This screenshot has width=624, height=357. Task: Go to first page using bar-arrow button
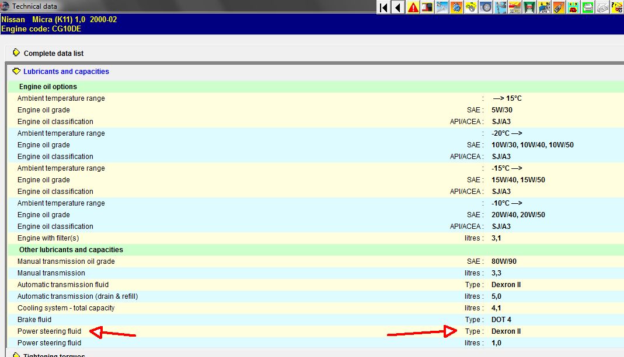384,7
